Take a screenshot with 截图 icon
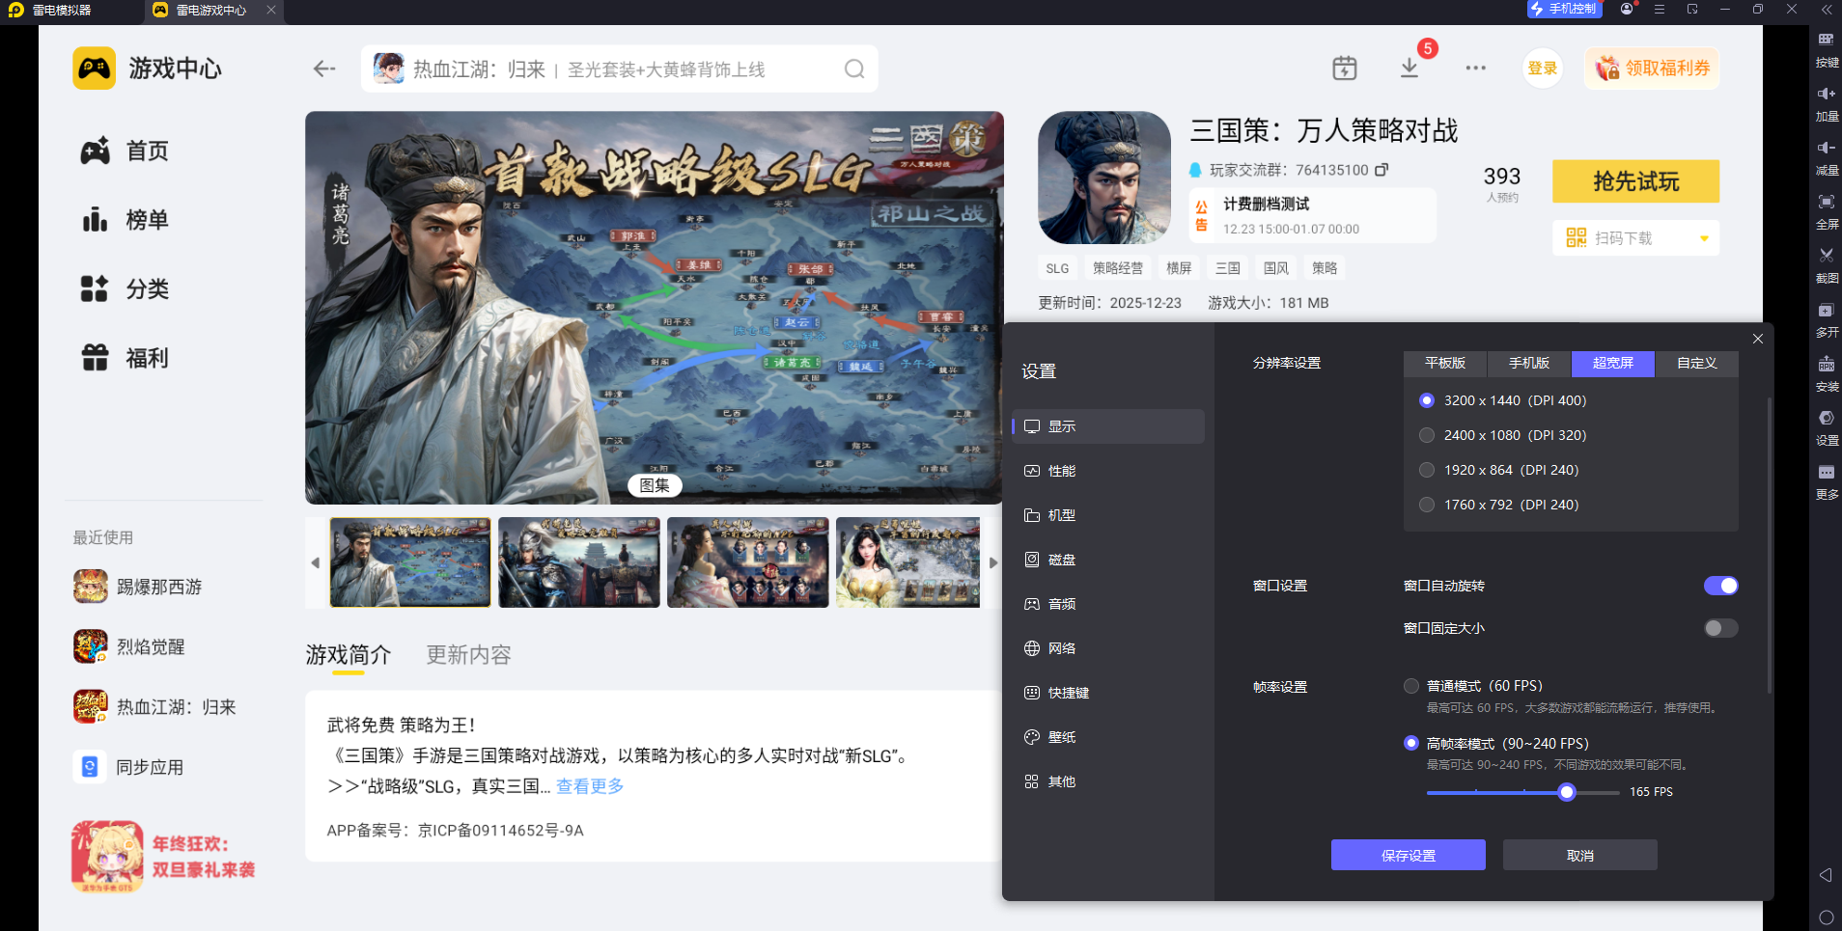 1827,265
